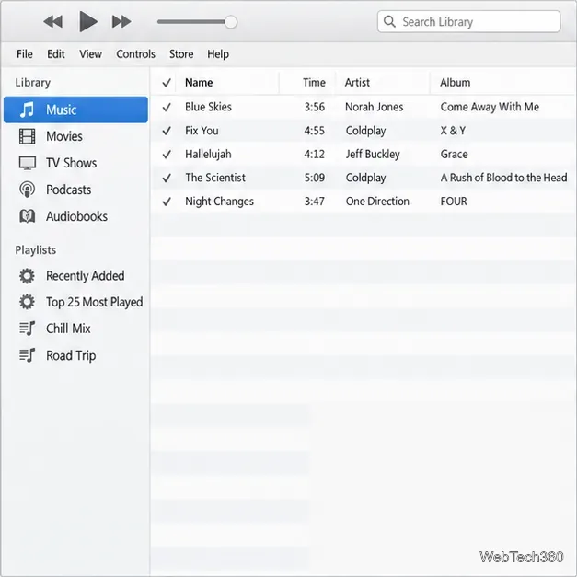Click the fast-forward next track button

tap(121, 22)
